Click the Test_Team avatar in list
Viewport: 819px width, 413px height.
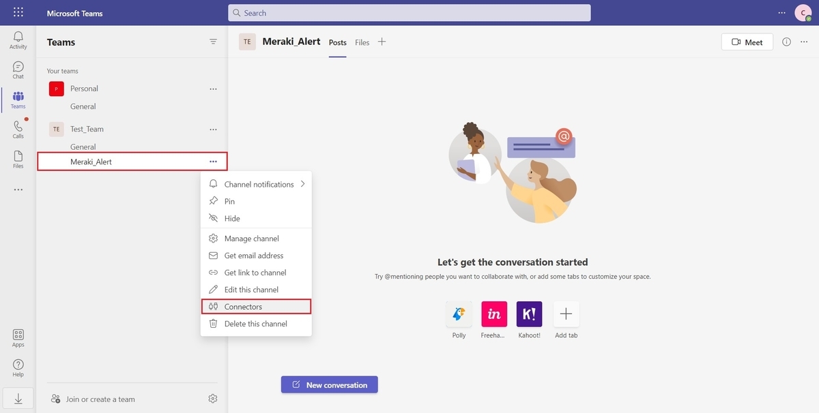pos(57,129)
